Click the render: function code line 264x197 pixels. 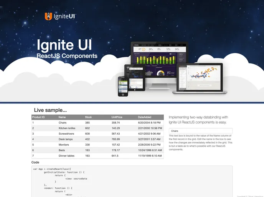tap(58, 188)
